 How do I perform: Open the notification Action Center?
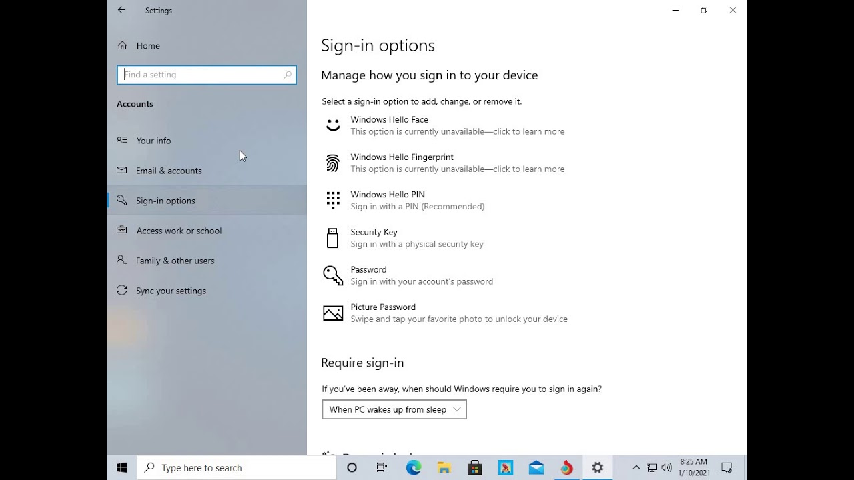[x=727, y=468]
